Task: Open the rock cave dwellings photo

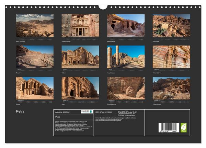Action: pyautogui.click(x=126, y=25)
